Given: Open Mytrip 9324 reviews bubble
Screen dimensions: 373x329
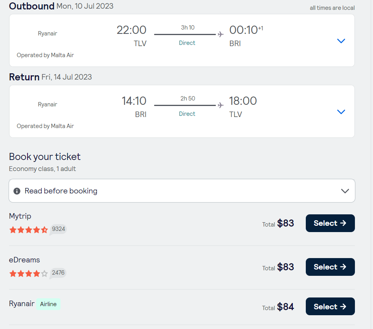Looking at the screenshot, I should [x=58, y=229].
